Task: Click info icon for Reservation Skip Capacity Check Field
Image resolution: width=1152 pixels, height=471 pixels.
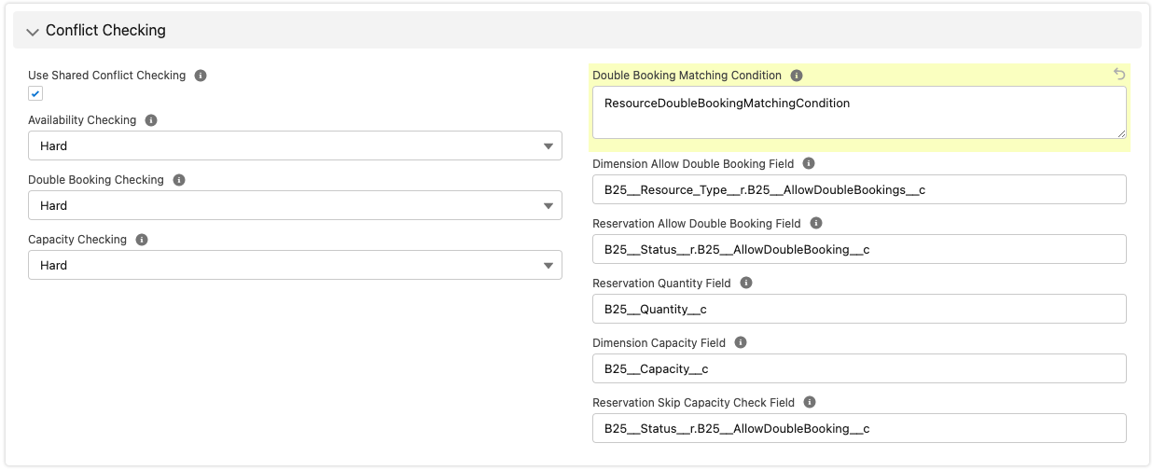Action: pyautogui.click(x=810, y=402)
